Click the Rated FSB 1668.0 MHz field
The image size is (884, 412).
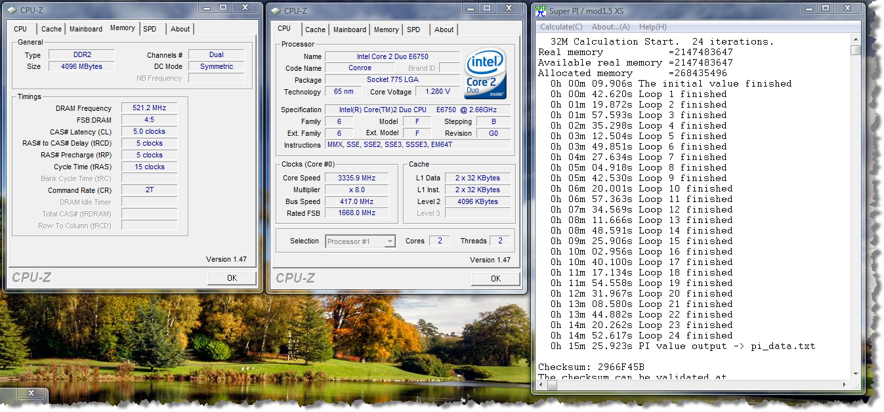pyautogui.click(x=357, y=213)
